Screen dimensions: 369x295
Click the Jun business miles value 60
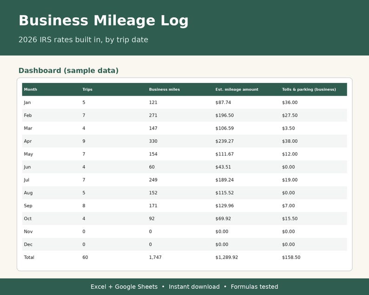[152, 167]
